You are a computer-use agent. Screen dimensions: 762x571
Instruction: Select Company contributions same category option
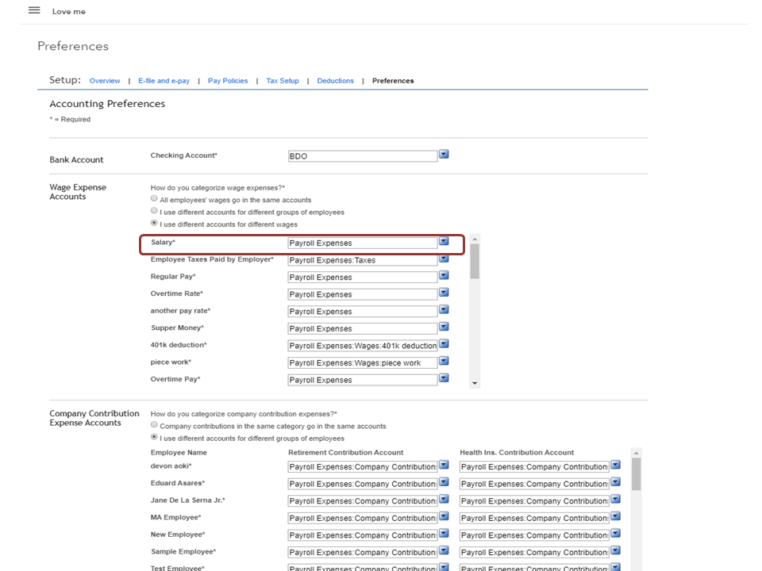[x=155, y=426]
